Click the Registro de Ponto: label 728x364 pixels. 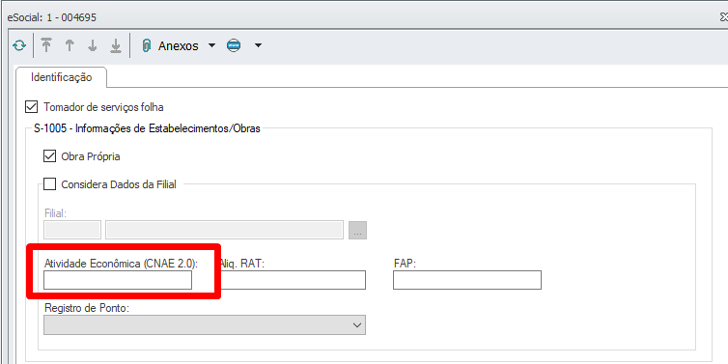click(86, 308)
